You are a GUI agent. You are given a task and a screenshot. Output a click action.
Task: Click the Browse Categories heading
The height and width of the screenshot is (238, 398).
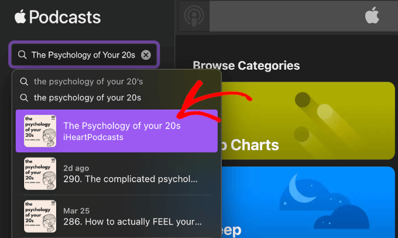coord(246,66)
